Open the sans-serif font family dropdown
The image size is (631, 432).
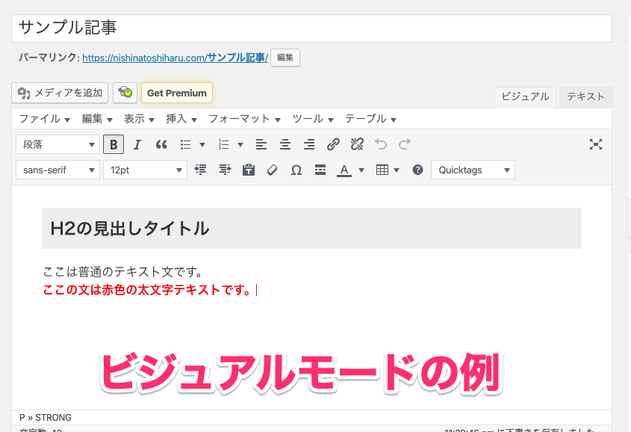(57, 170)
